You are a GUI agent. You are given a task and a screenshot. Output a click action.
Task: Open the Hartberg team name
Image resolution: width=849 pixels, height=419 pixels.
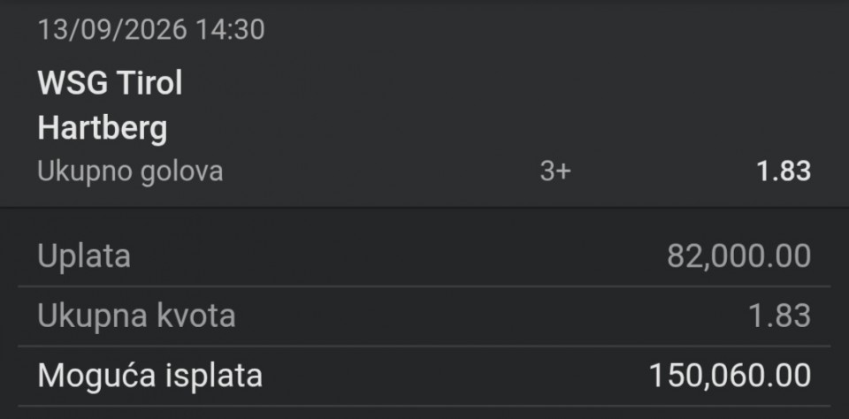click(103, 129)
